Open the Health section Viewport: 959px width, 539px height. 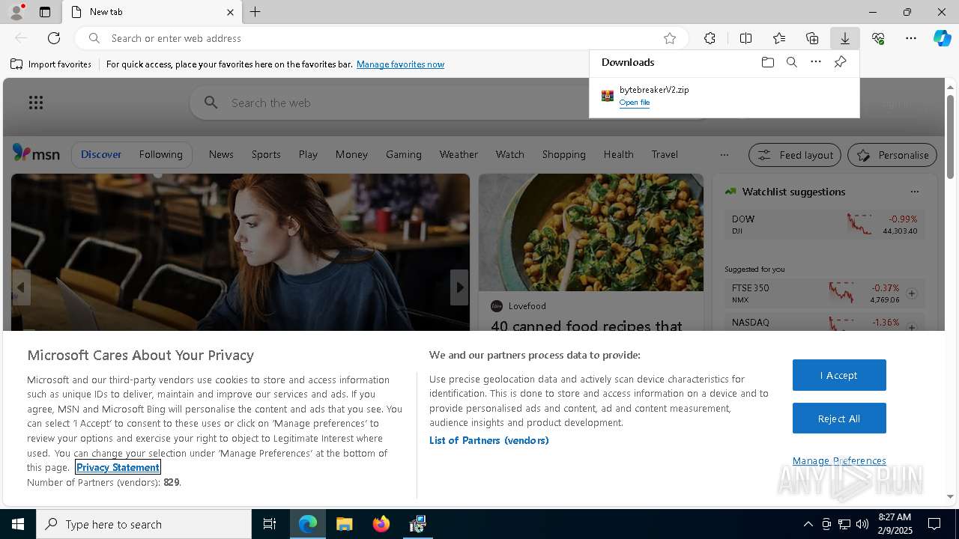pyautogui.click(x=618, y=154)
